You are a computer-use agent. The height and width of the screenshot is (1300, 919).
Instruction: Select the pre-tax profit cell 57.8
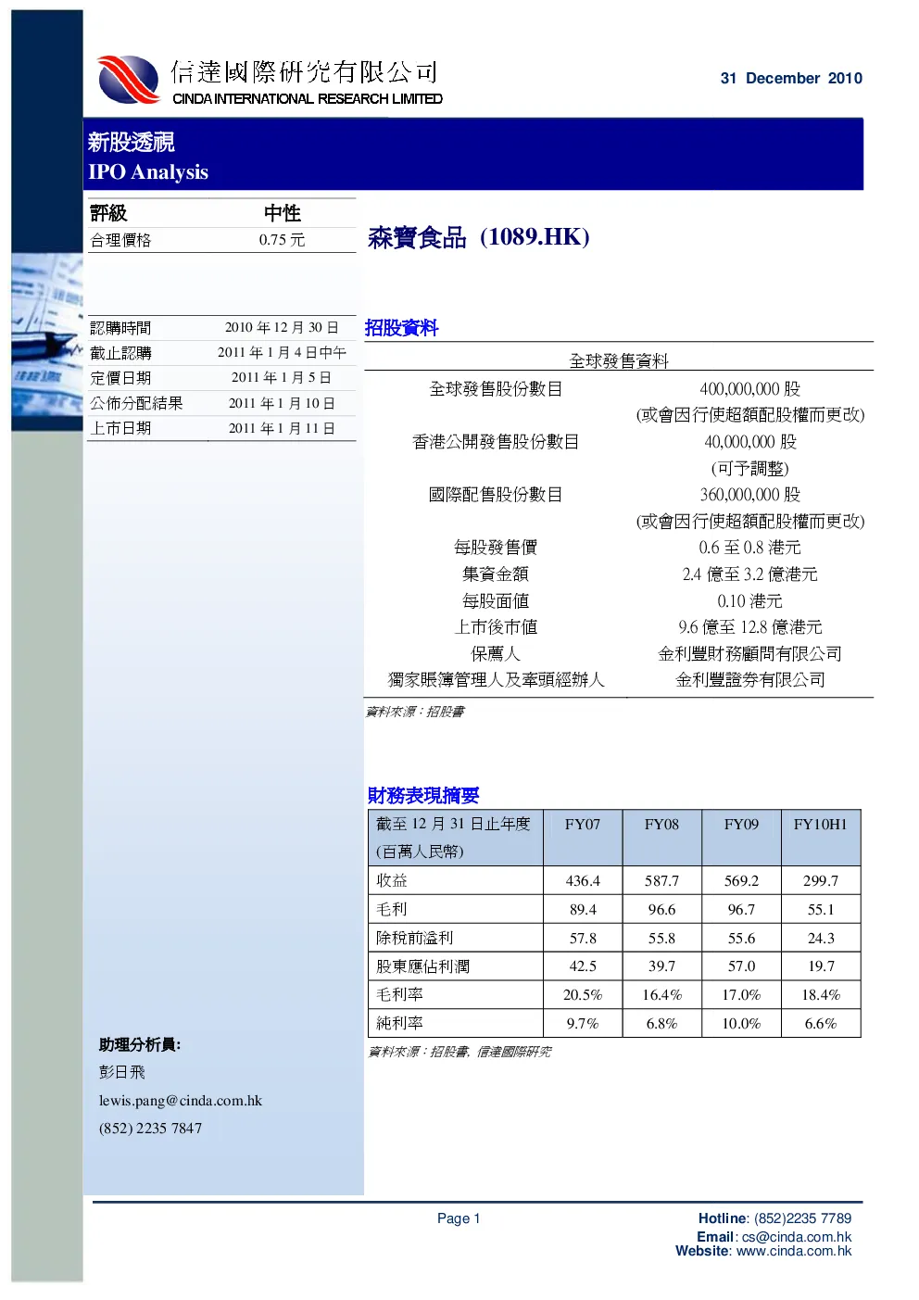click(583, 939)
